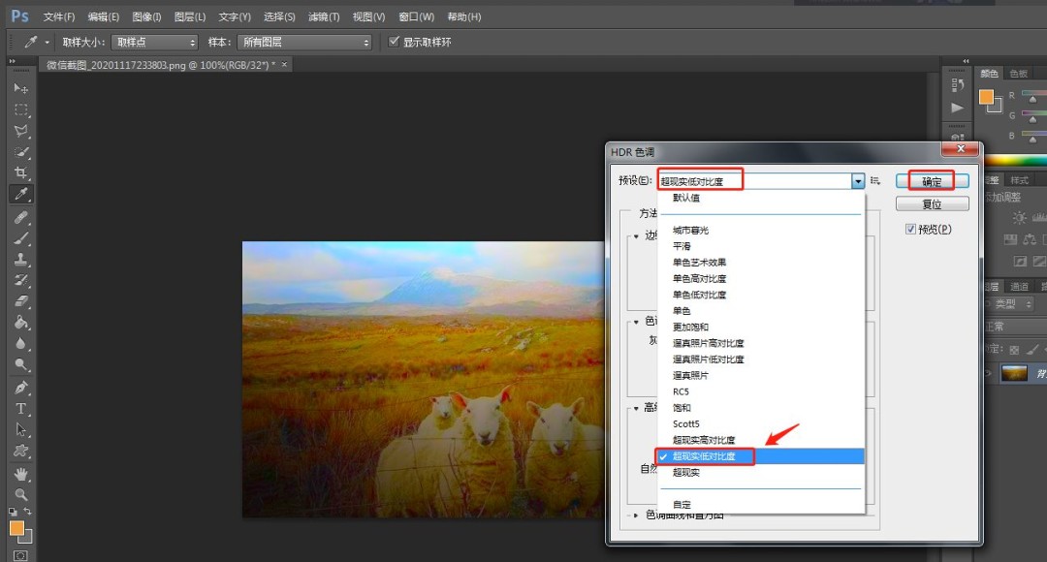Open the 编辑(E) menu
This screenshot has height=562, width=1047.
(104, 16)
